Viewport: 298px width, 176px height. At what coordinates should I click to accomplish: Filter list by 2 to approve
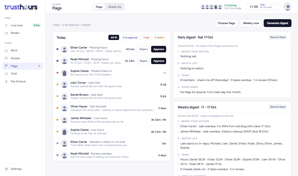coord(130,37)
